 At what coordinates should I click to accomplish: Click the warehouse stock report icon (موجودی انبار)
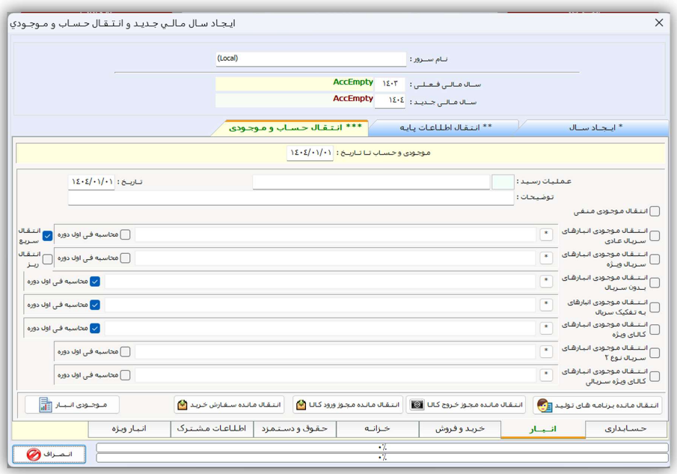click(x=45, y=405)
